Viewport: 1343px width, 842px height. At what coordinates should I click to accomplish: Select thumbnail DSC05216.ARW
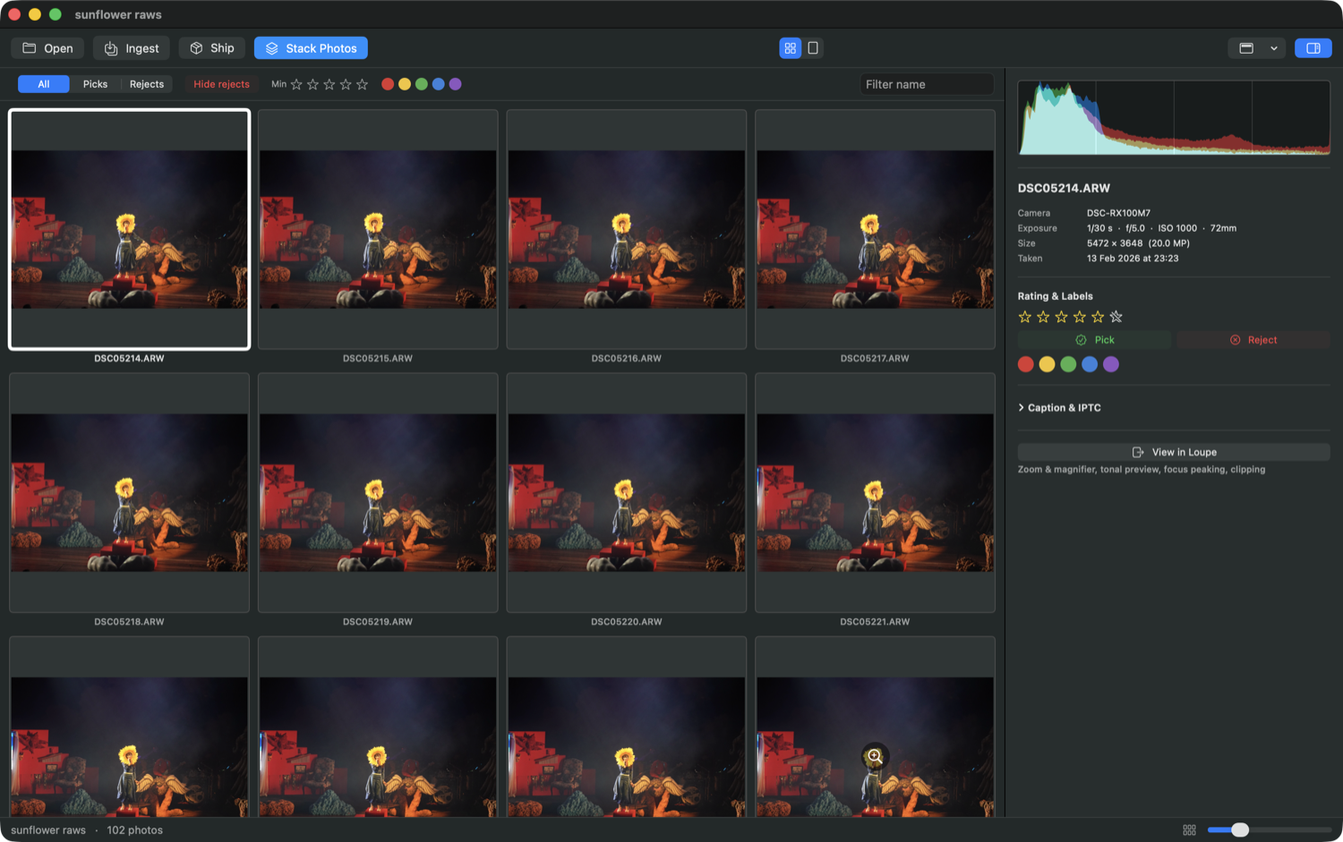point(627,229)
